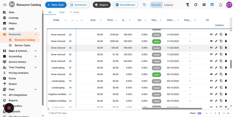
Task: Focus the Trade column filter field
Action: click(58, 25)
